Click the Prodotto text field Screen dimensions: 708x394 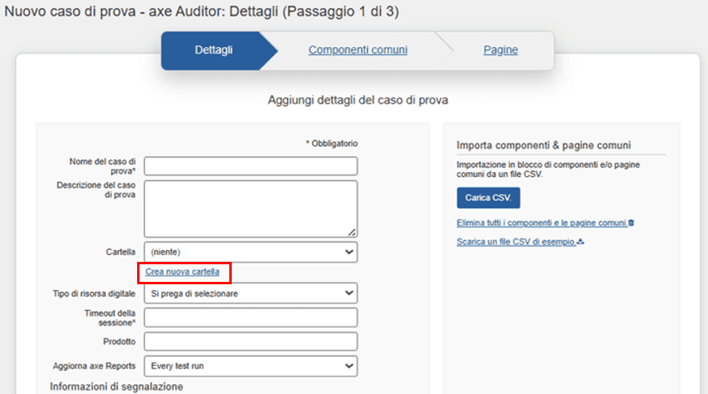(x=250, y=342)
